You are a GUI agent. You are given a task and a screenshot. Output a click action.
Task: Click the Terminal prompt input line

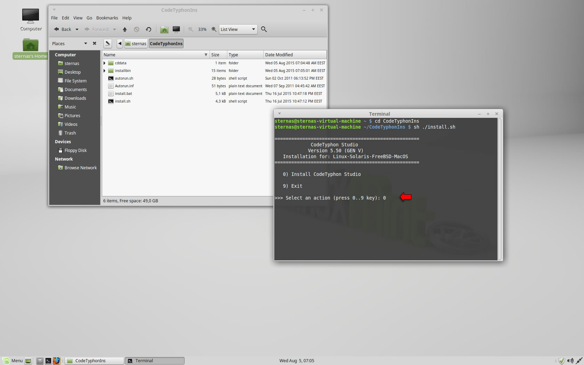coord(330,198)
